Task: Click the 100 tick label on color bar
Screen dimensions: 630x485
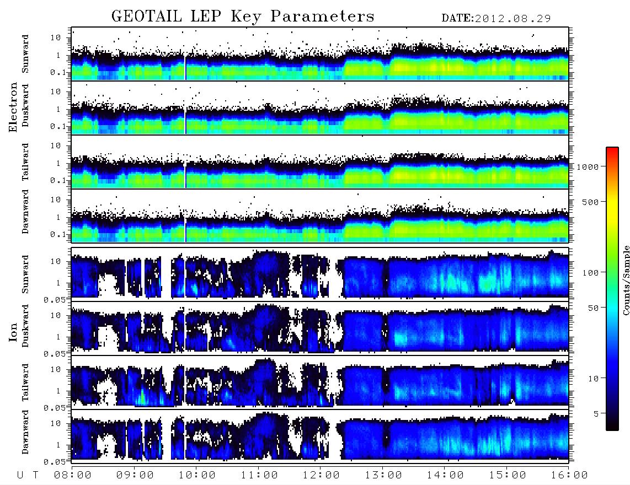Action: coord(590,273)
